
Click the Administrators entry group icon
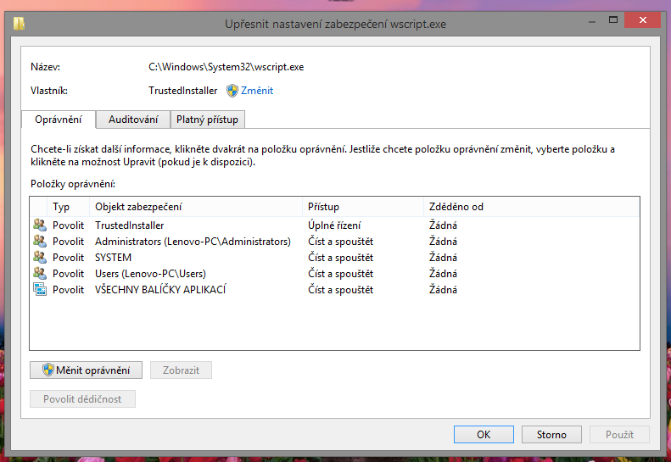tap(39, 242)
